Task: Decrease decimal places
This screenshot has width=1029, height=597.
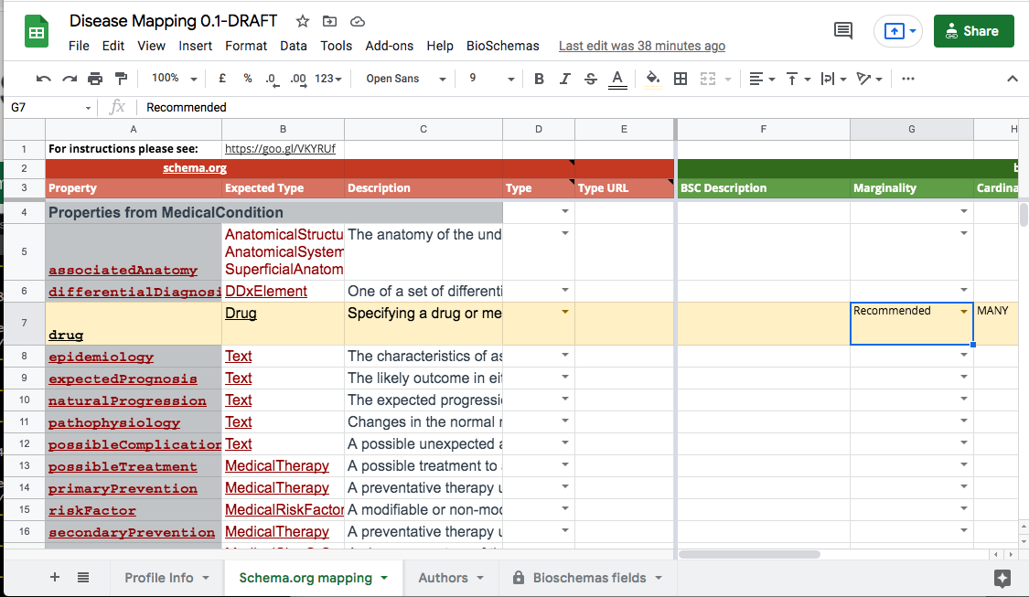Action: [x=271, y=79]
